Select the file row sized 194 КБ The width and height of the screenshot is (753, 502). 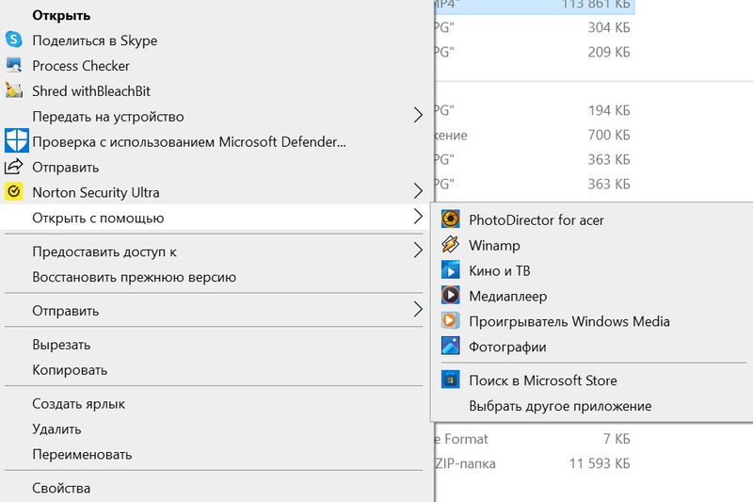click(535, 110)
